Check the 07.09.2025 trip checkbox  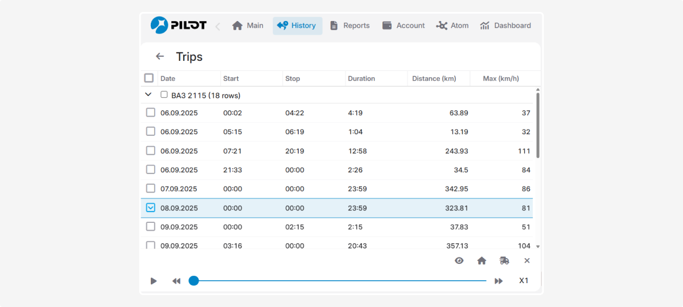click(150, 188)
